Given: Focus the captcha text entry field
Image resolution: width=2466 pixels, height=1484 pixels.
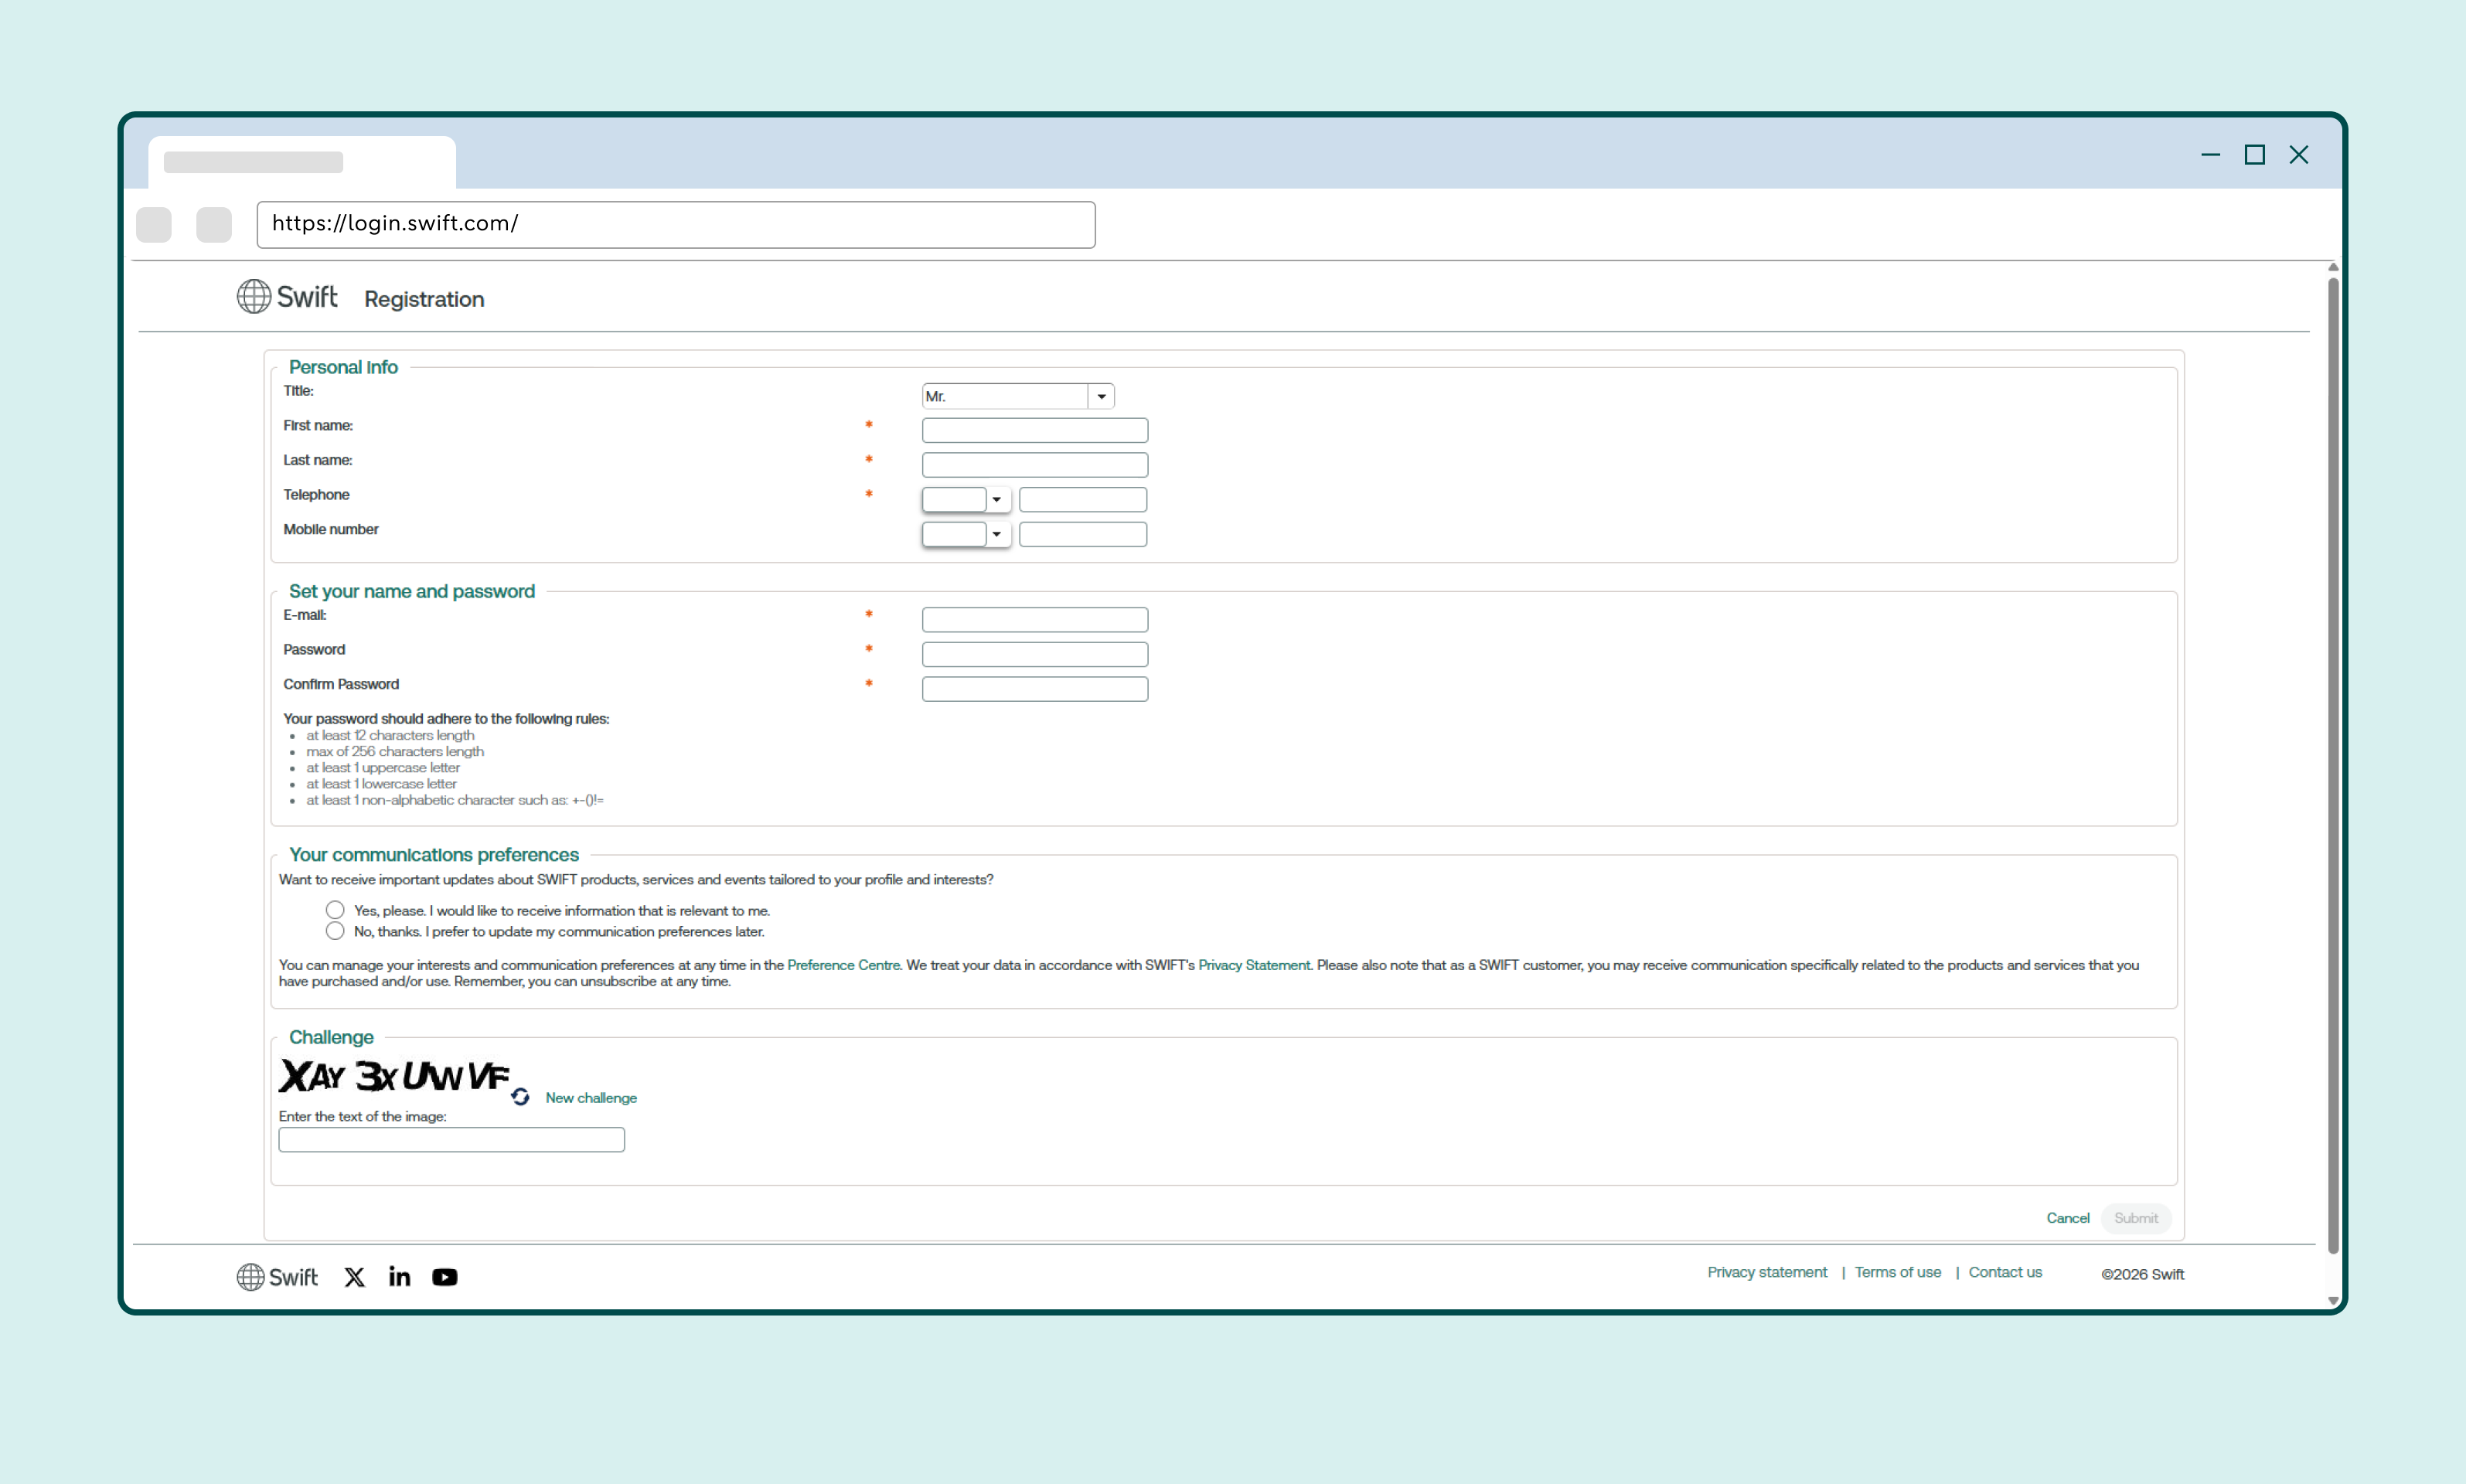Looking at the screenshot, I should (x=452, y=1140).
